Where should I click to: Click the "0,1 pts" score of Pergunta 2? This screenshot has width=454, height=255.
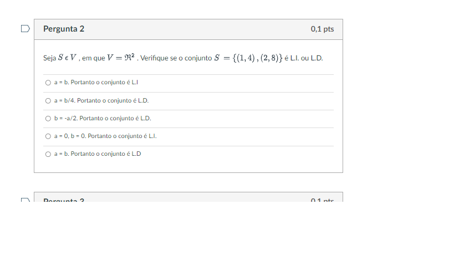coord(322,29)
